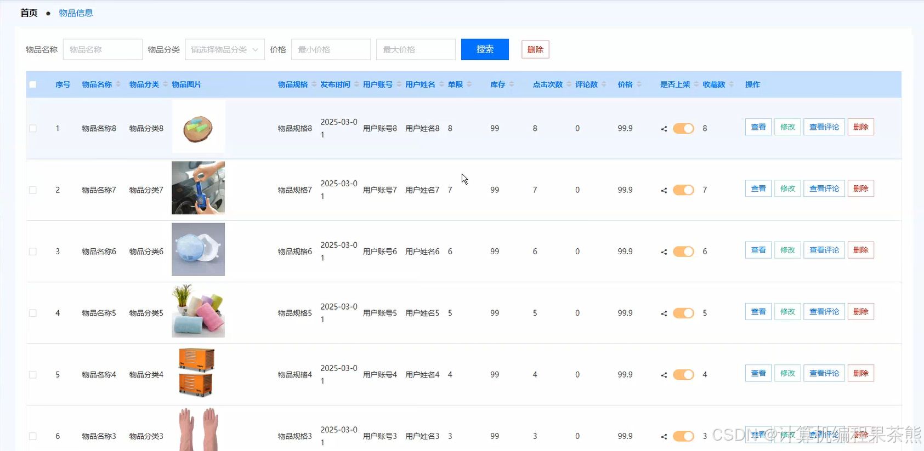924x451 pixels.
Task: Toggle 是否上架 switch for 物品名称7
Action: coord(683,190)
